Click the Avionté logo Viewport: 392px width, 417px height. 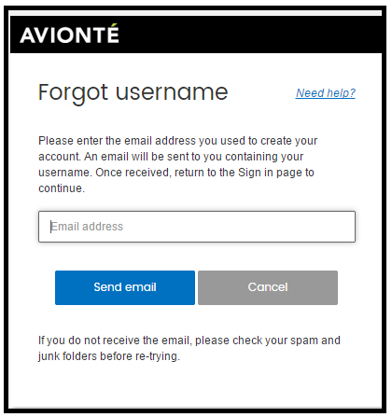[x=69, y=34]
